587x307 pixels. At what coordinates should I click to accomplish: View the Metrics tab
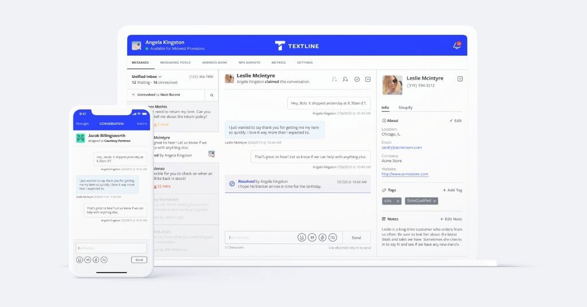(279, 62)
